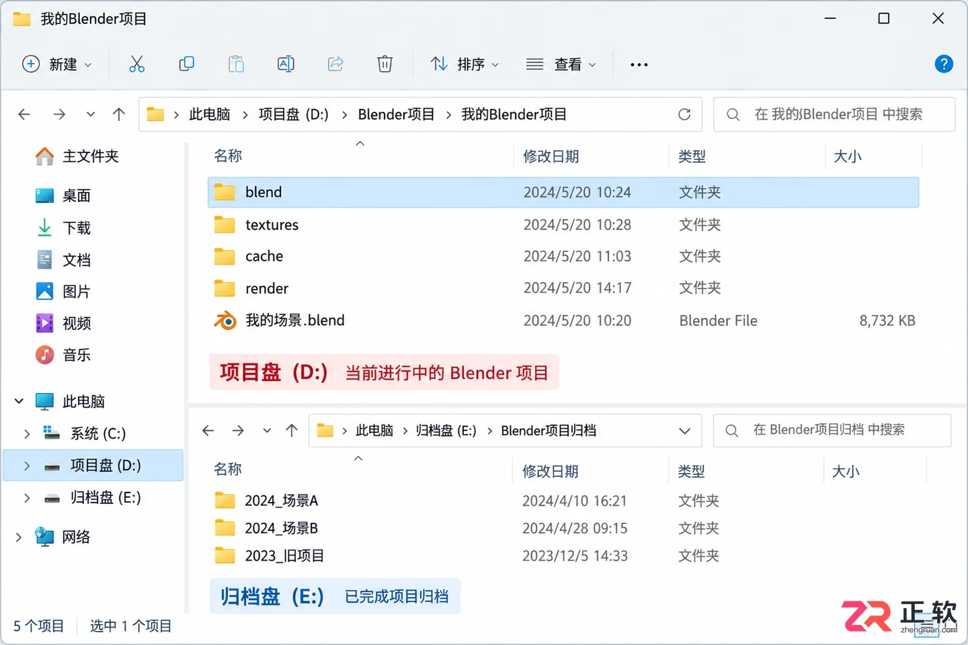Viewport: 968px width, 645px height.
Task: Open 文档 documents in sidebar
Action: coord(63,260)
